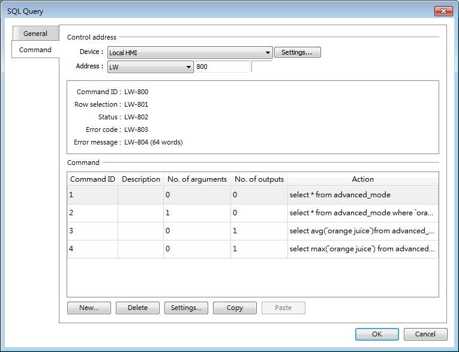Click the Delete command button
The width and height of the screenshot is (459, 352).
137,308
